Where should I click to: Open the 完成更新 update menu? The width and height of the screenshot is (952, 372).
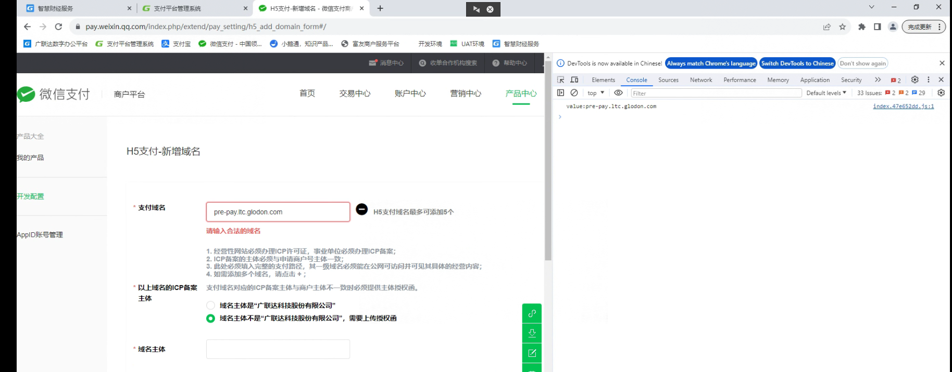pos(923,27)
